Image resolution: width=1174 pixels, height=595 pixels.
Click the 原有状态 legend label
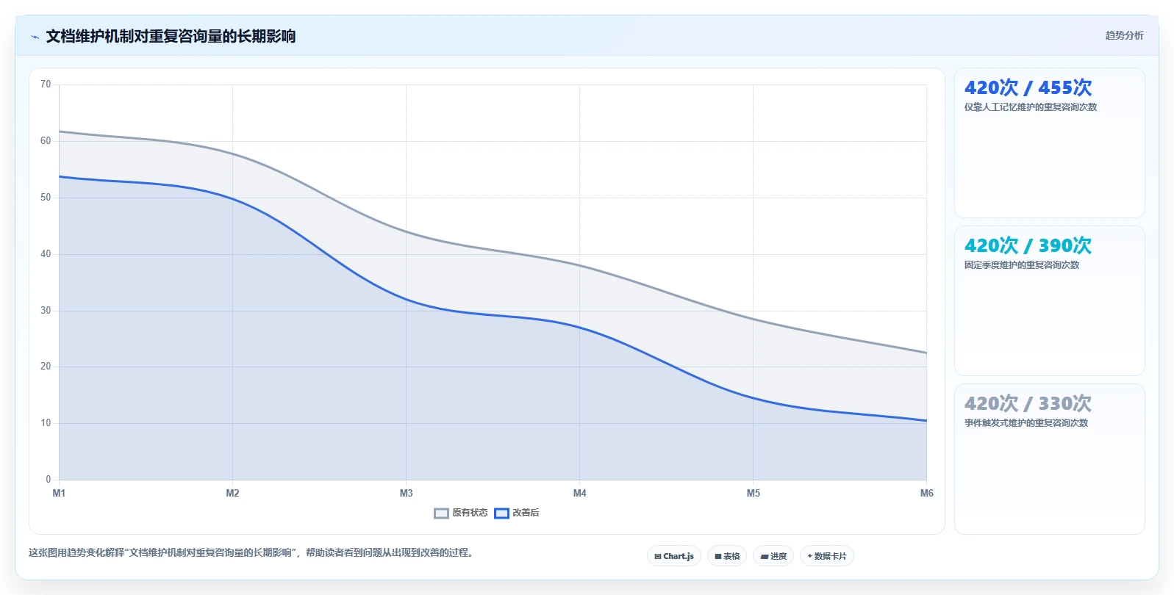tap(470, 513)
